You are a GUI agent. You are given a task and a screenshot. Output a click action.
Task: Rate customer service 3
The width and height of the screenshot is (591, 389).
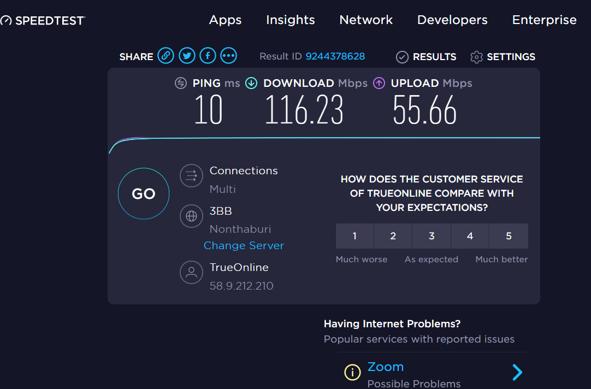(x=432, y=236)
